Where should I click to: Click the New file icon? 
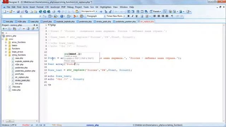(5, 12)
